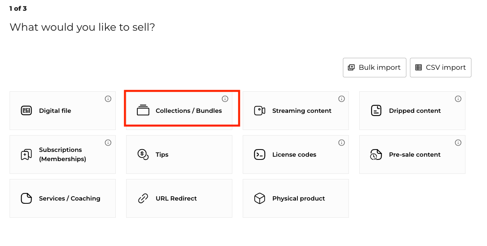The width and height of the screenshot is (487, 246).
Task: Select the Physical product label
Action: click(299, 199)
